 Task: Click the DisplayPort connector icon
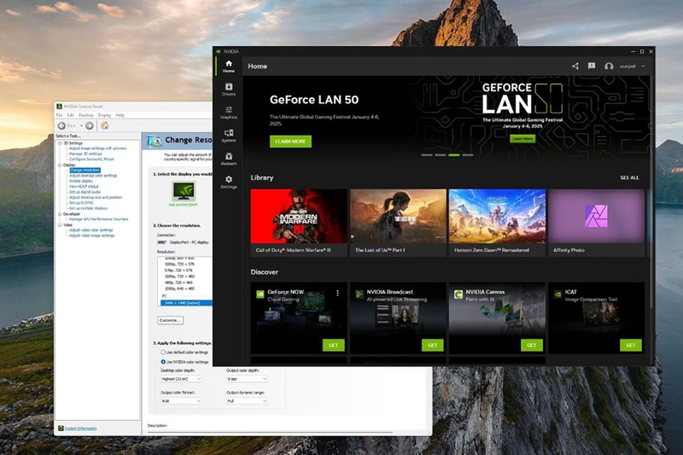[x=161, y=242]
